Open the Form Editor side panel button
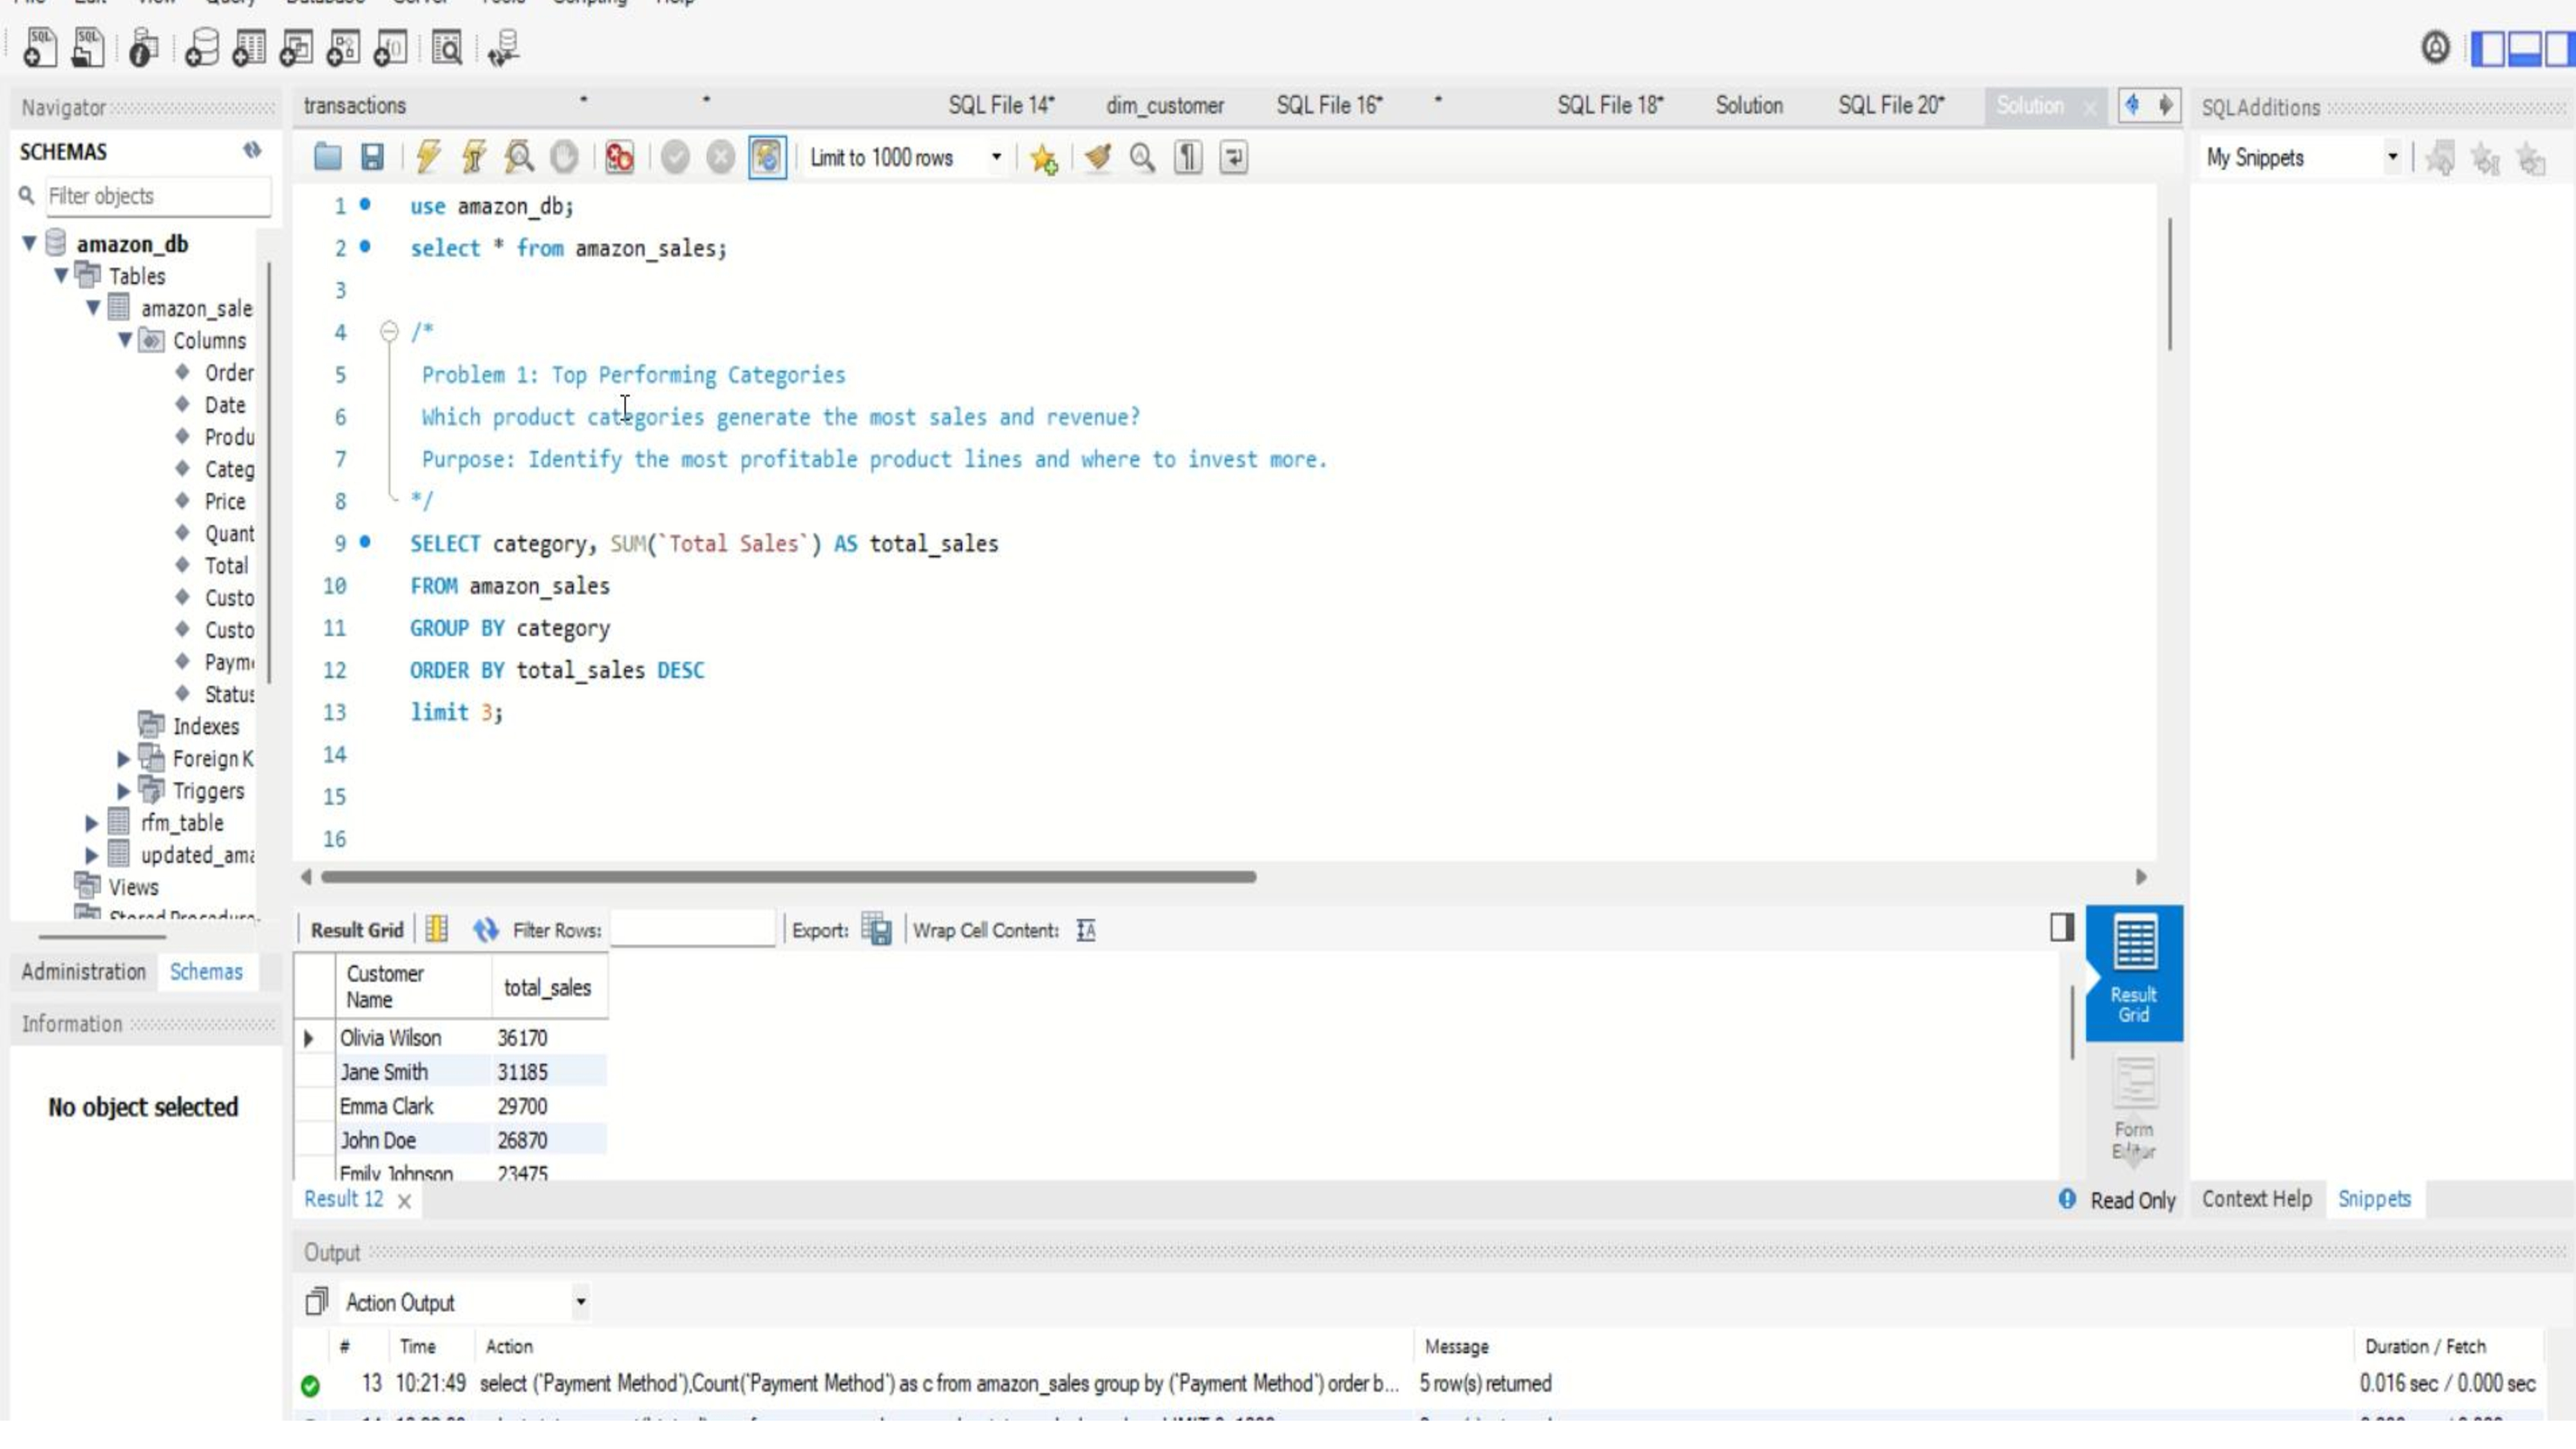This screenshot has width=2576, height=1449. click(x=2133, y=1111)
